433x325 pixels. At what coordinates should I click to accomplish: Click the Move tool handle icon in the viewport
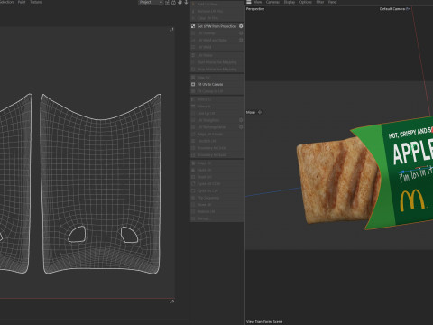tap(260, 112)
